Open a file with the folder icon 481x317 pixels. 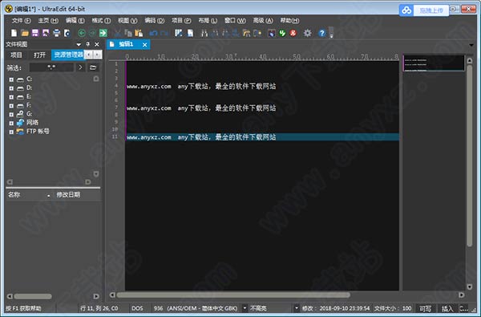(25, 33)
